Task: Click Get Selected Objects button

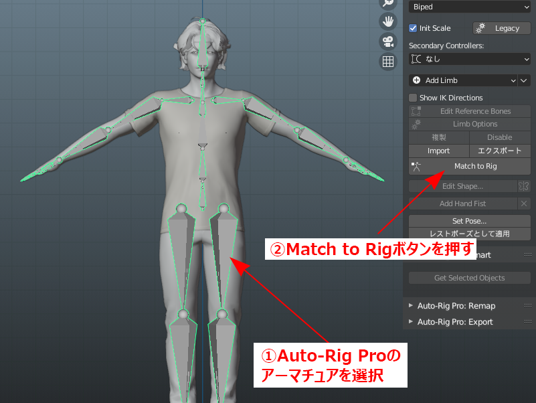Action: 470,278
